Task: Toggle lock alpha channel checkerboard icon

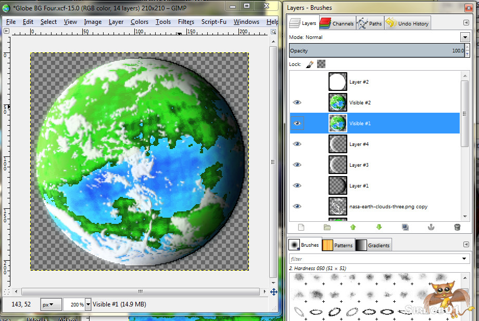Action: click(321, 64)
